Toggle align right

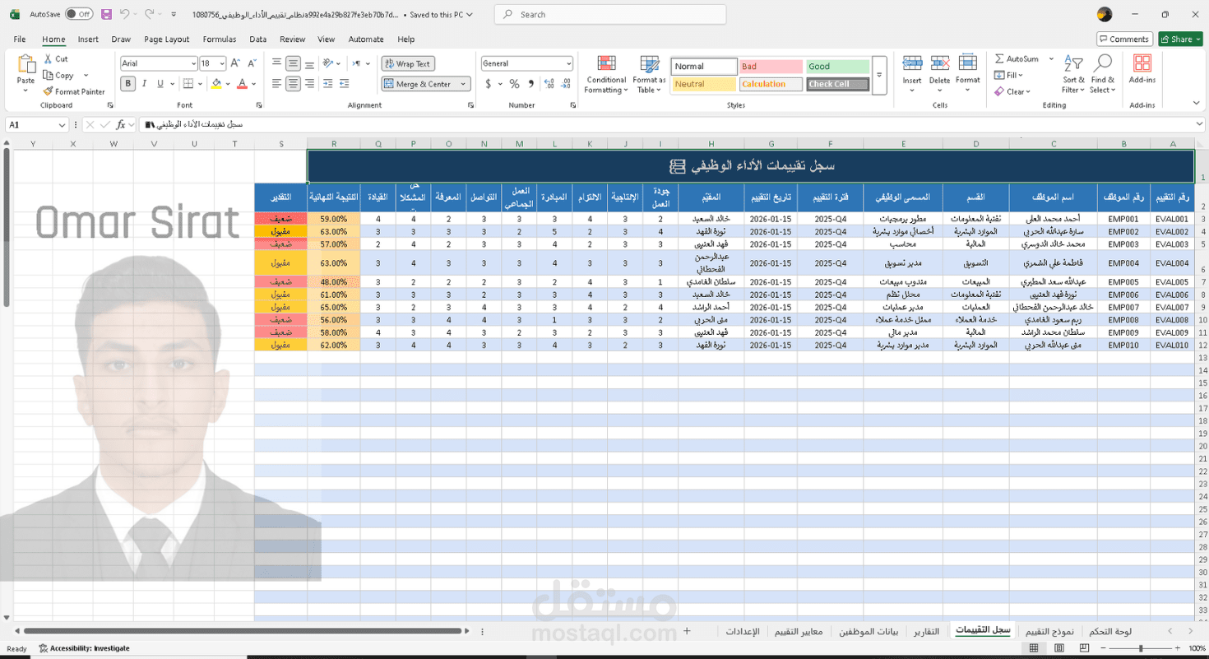tap(309, 84)
